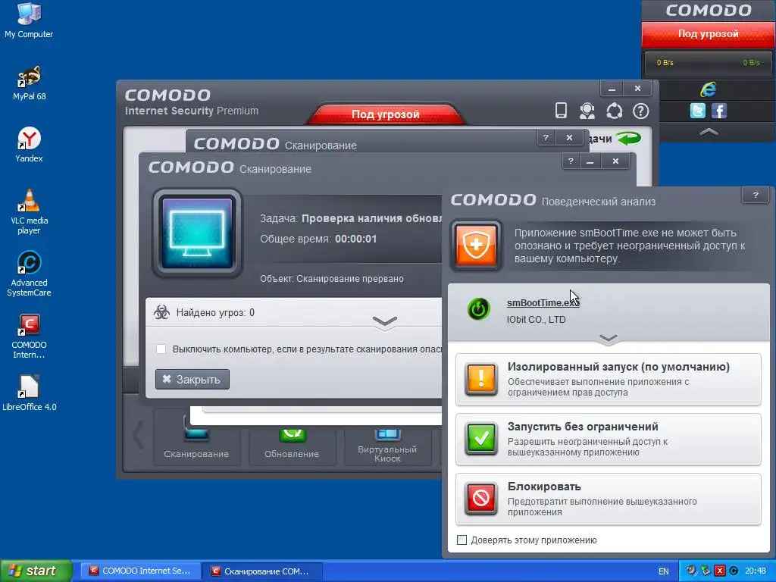Open help question mark in COMODO main header
This screenshot has height=582, width=776.
(x=641, y=111)
